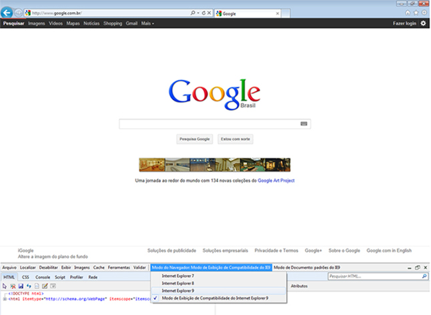Open the Modo do Navegador dropdown

click(211, 268)
